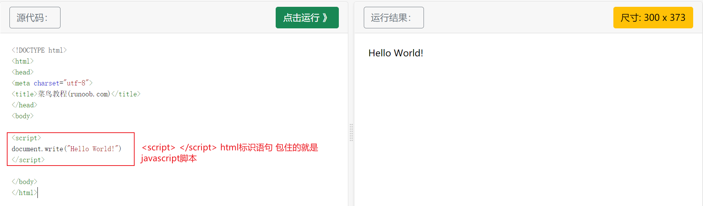
Task: Click the yellow 尺寸: 300 x 373 badge
Action: click(653, 17)
